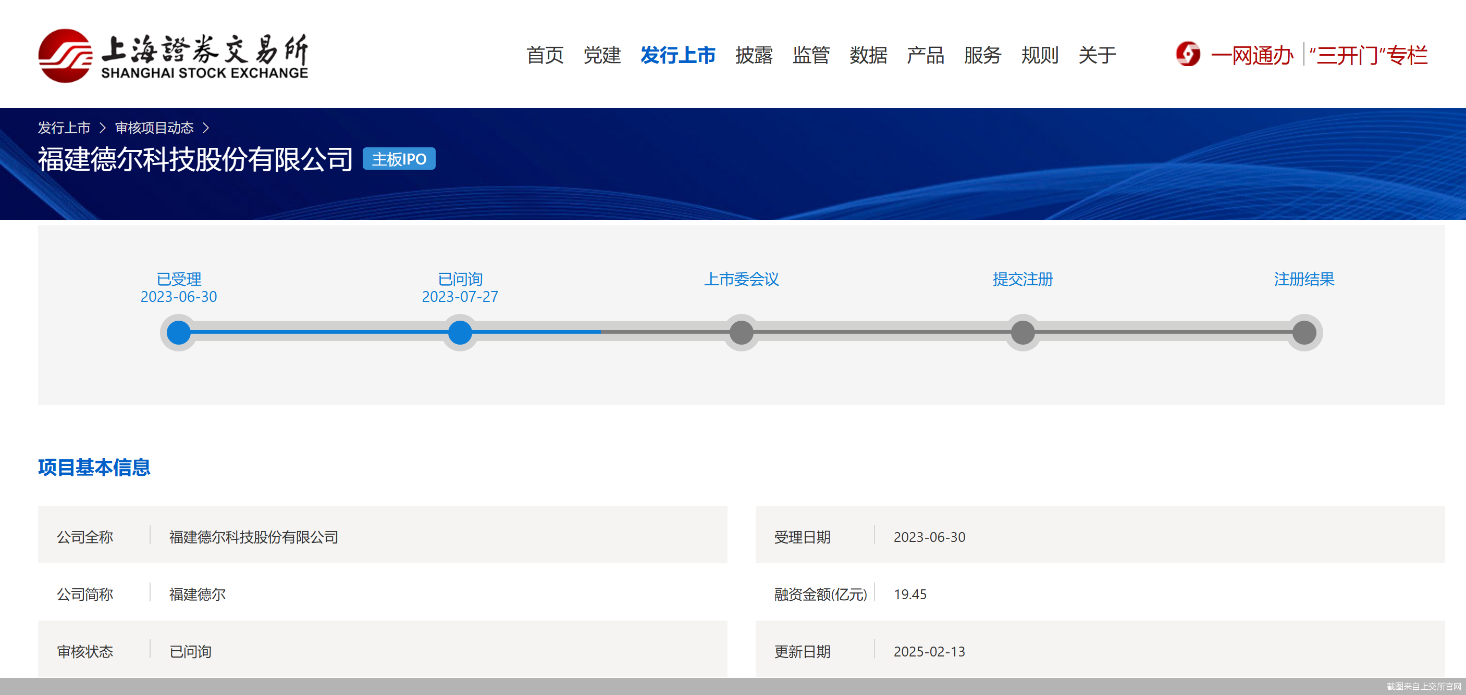Click the 项目基本信息 section heading
Viewport: 1466px width, 695px height.
click(94, 467)
